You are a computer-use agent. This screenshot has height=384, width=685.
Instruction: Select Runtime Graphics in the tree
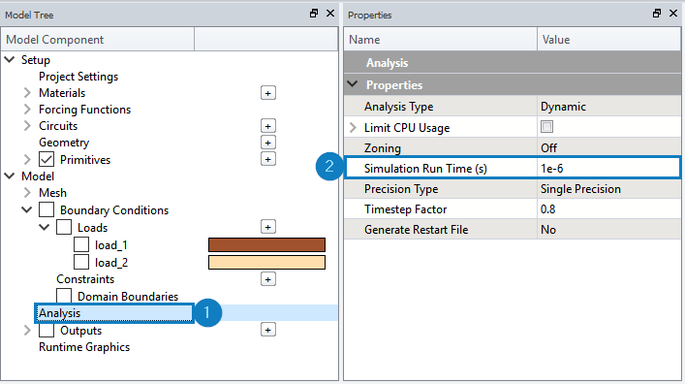[x=84, y=347]
